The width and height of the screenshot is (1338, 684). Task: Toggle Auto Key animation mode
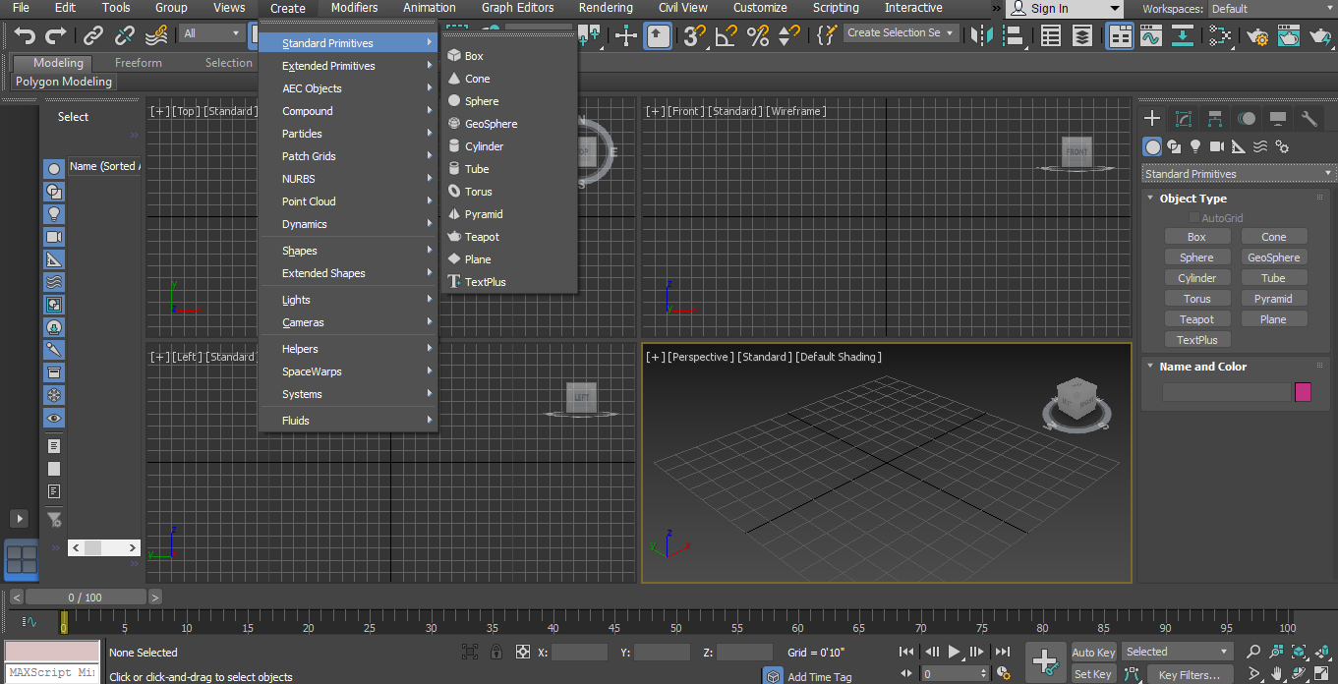pos(1093,653)
